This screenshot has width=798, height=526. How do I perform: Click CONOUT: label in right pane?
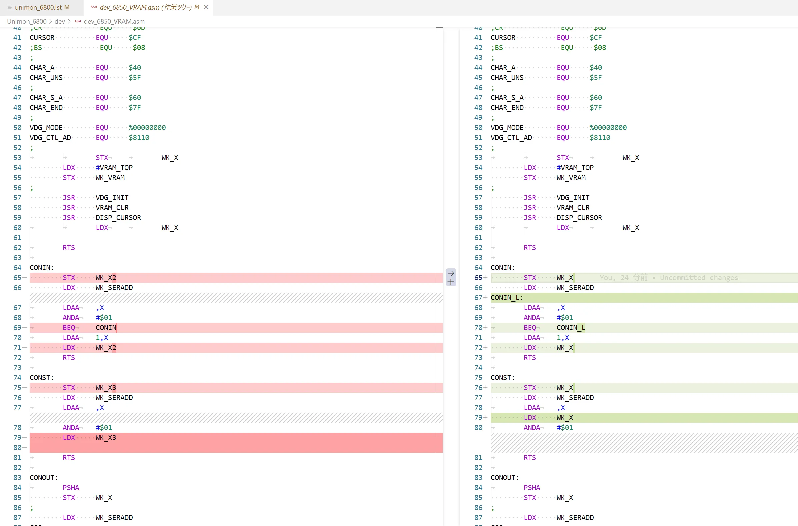coord(504,478)
